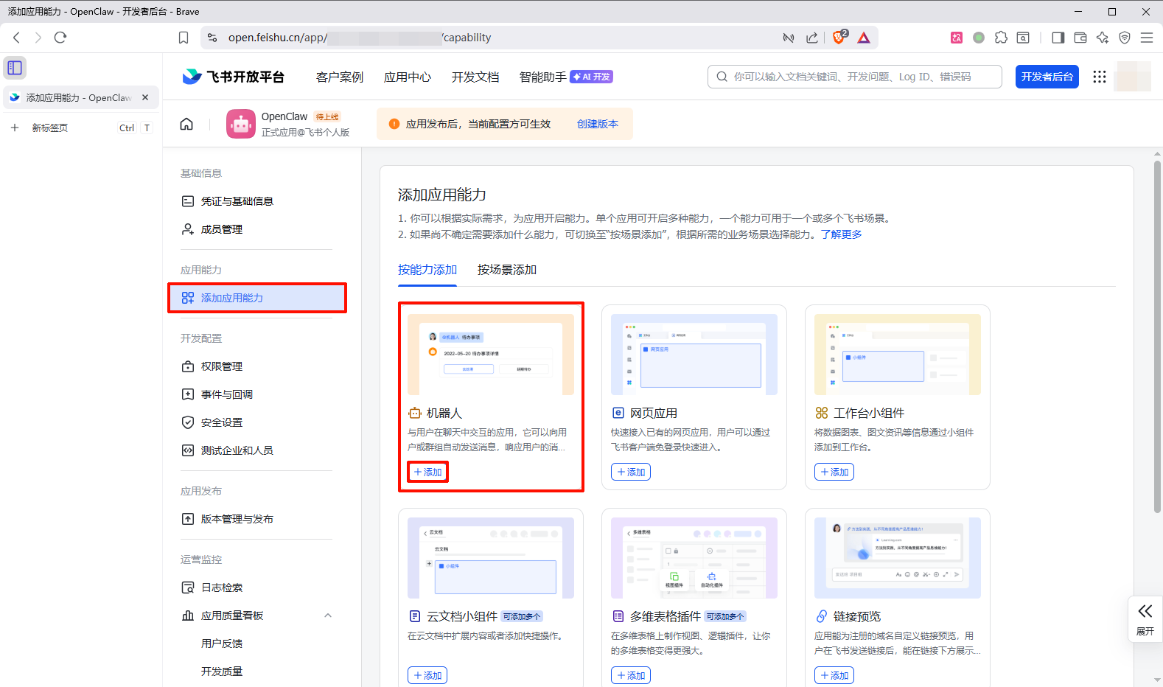The width and height of the screenshot is (1163, 687).
Task: Open the browser extensions puzzle icon
Action: [1001, 38]
